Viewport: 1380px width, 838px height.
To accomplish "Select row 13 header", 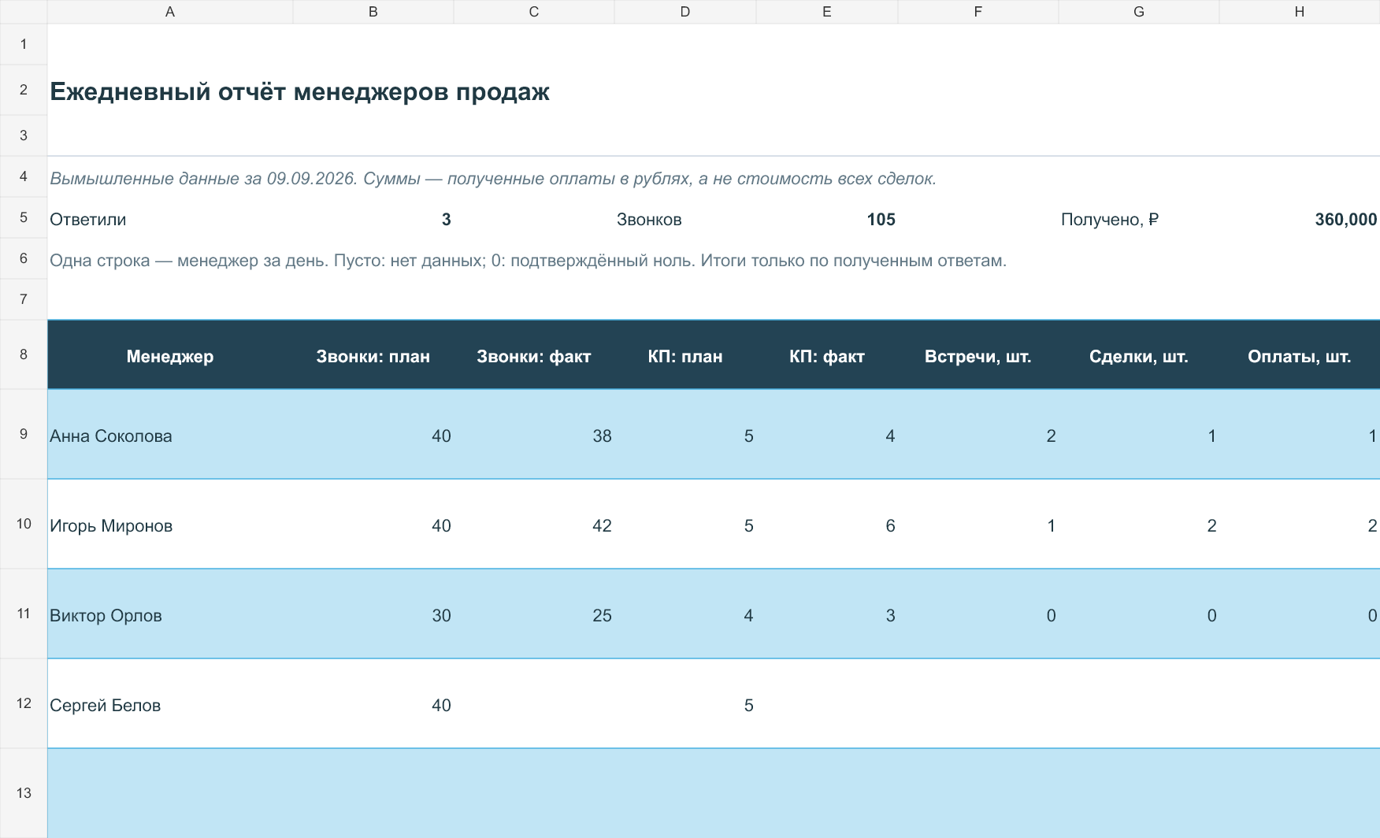I will [24, 793].
